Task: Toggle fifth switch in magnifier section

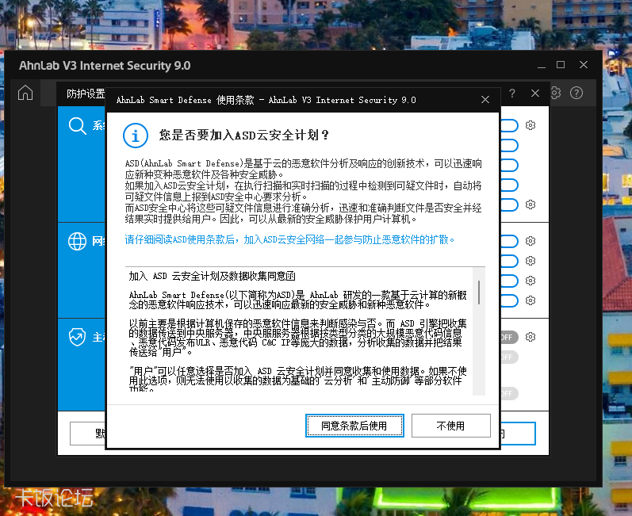Action: (509, 204)
